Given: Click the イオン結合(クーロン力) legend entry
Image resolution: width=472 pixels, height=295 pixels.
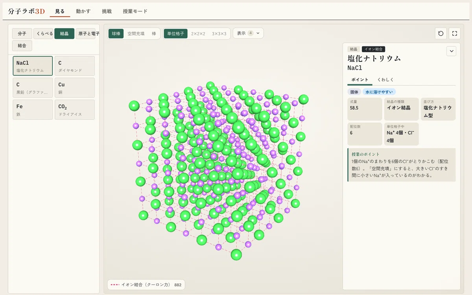Looking at the screenshot, I should point(146,285).
